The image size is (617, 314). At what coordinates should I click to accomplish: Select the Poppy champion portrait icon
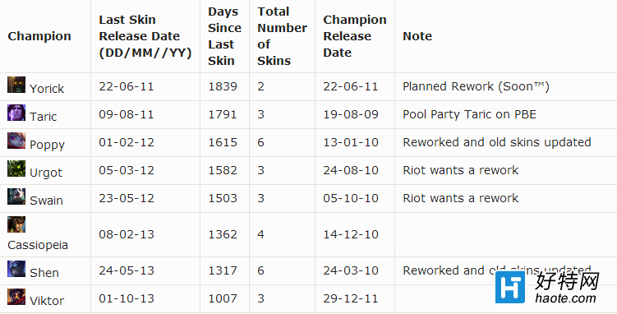click(x=16, y=141)
